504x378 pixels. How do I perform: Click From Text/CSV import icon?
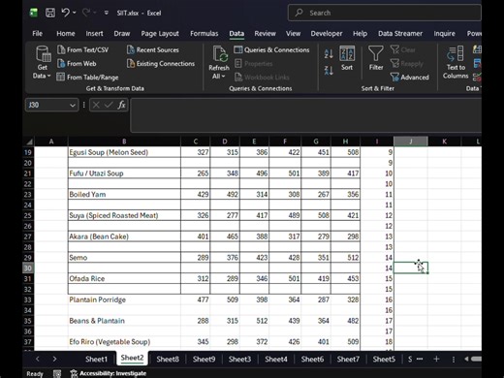(61, 49)
